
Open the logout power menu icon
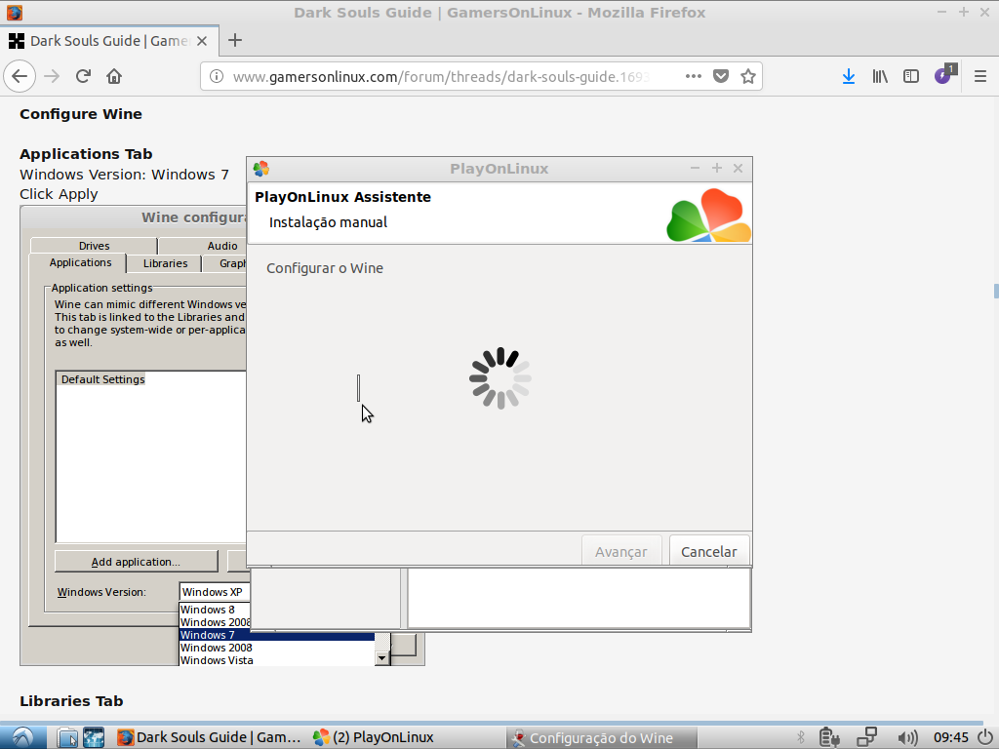985,737
